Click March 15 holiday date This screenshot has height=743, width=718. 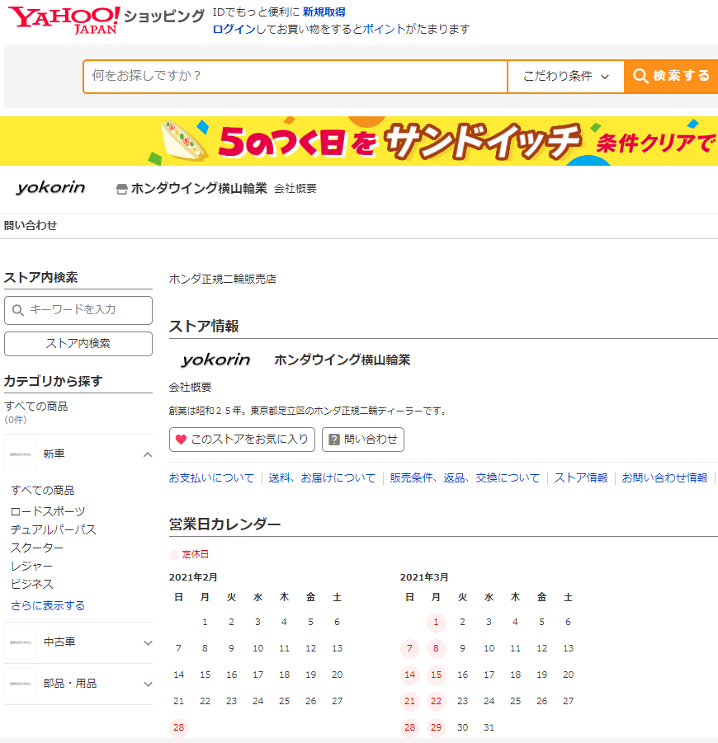click(437, 675)
